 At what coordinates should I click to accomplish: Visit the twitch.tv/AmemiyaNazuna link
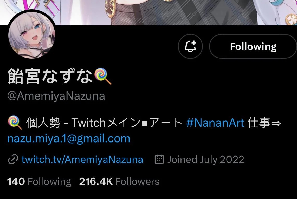[x=82, y=160]
